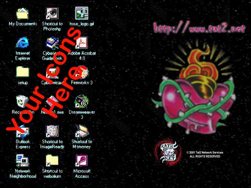Click the http://www.tat2.net address text
The image size is (251, 188).
pyautogui.click(x=199, y=28)
